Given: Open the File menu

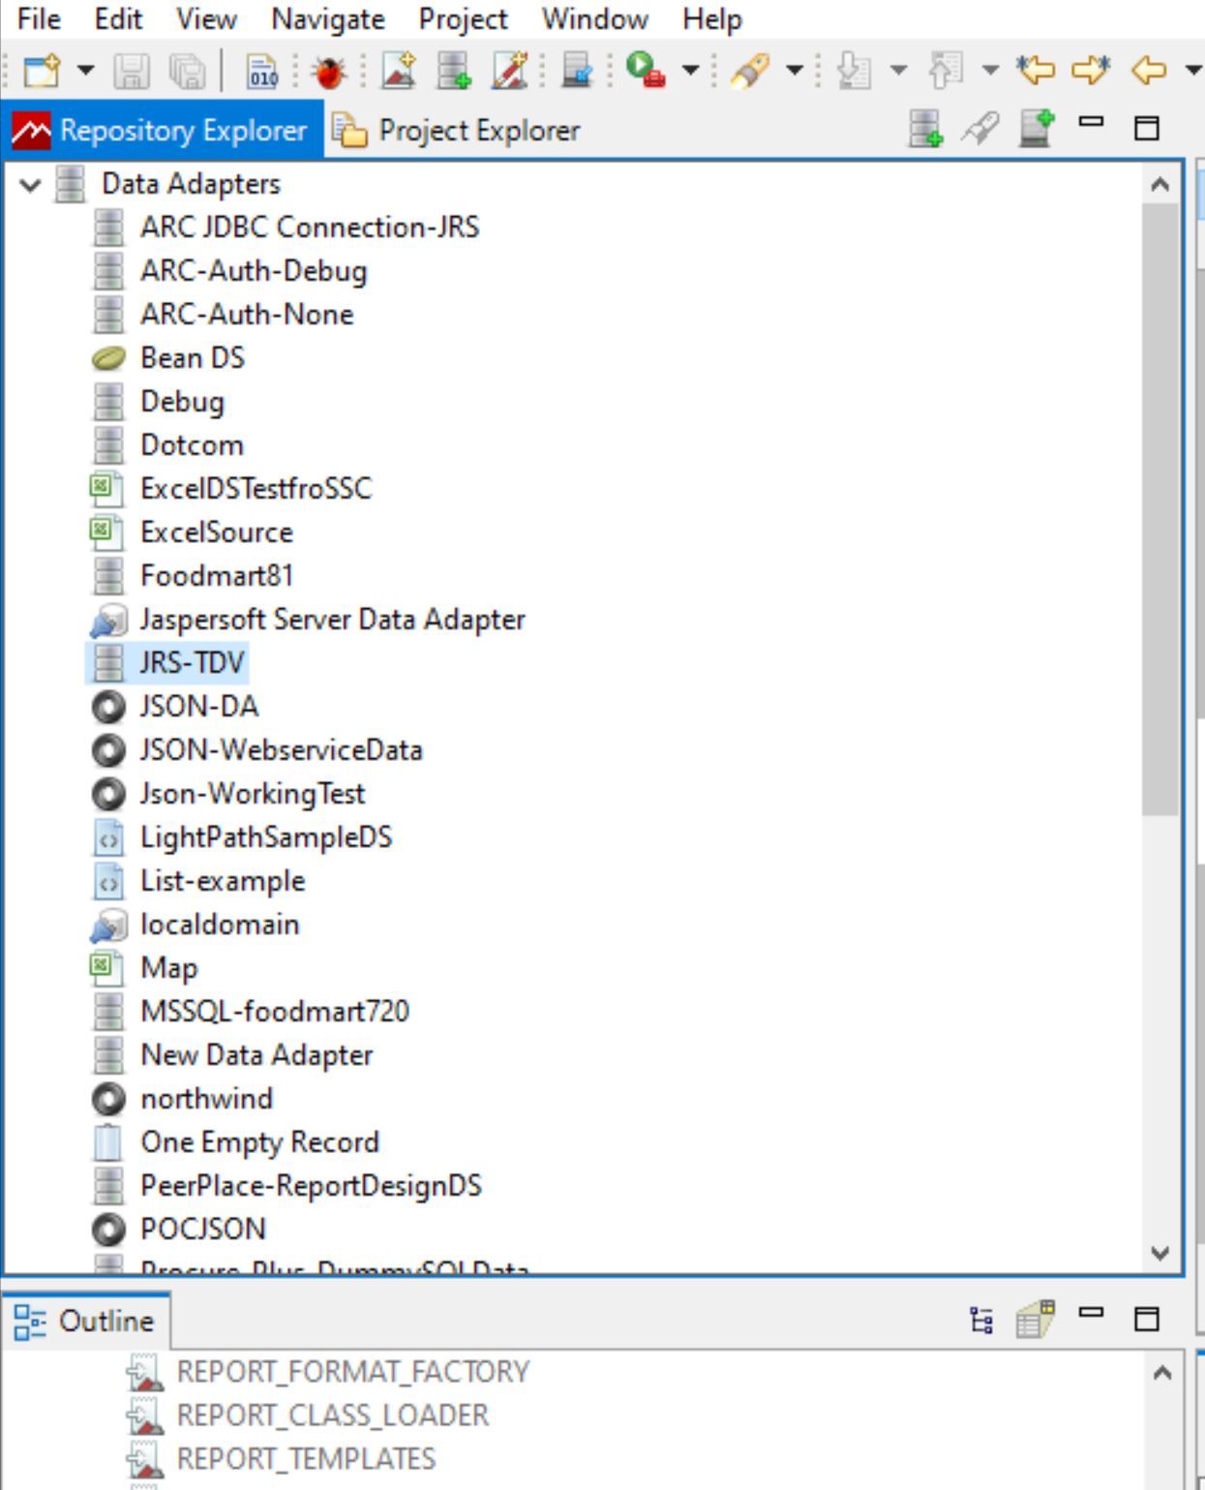Looking at the screenshot, I should coord(39,19).
